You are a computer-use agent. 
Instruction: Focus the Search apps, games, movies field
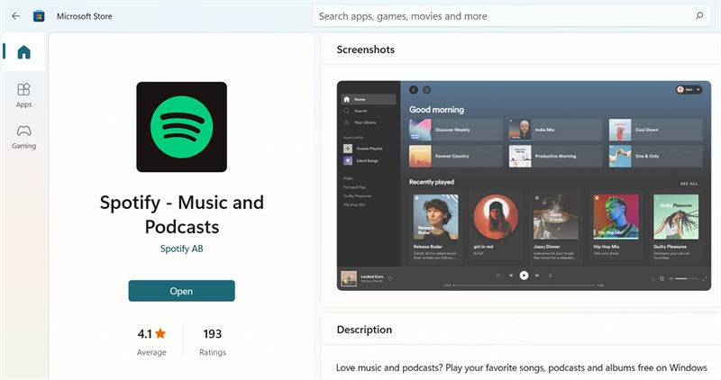pyautogui.click(x=511, y=16)
